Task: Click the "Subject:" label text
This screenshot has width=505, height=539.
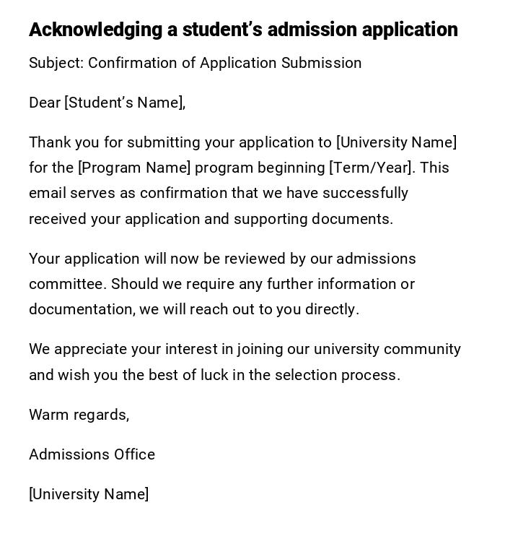Action: tap(56, 63)
